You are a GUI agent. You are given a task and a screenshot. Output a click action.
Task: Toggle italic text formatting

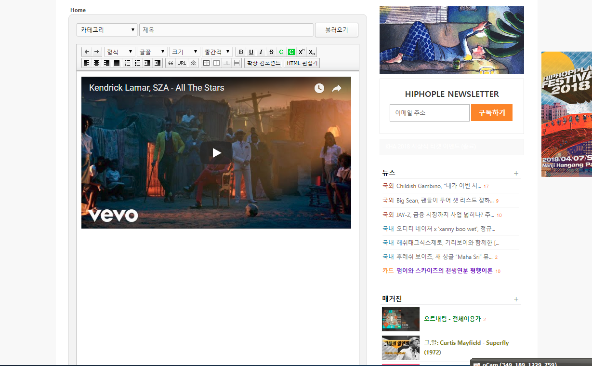(x=261, y=52)
